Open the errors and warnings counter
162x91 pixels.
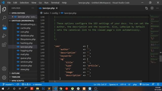pyautogui.click(x=26, y=84)
